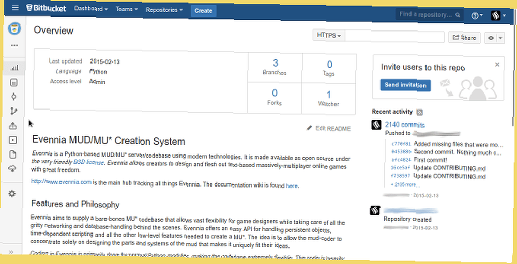Close the Invite users panel

[x=497, y=65]
